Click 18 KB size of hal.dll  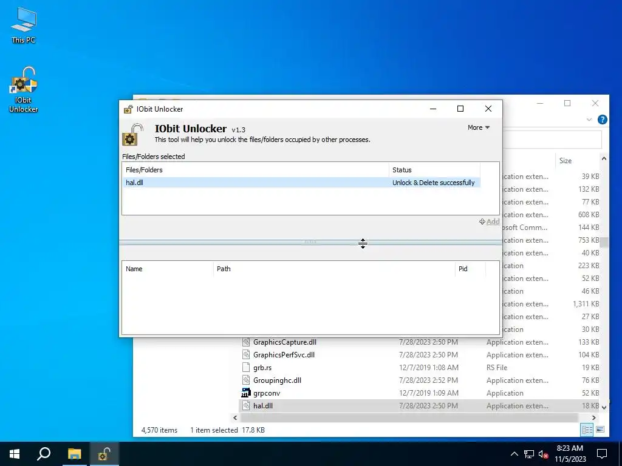tap(590, 406)
